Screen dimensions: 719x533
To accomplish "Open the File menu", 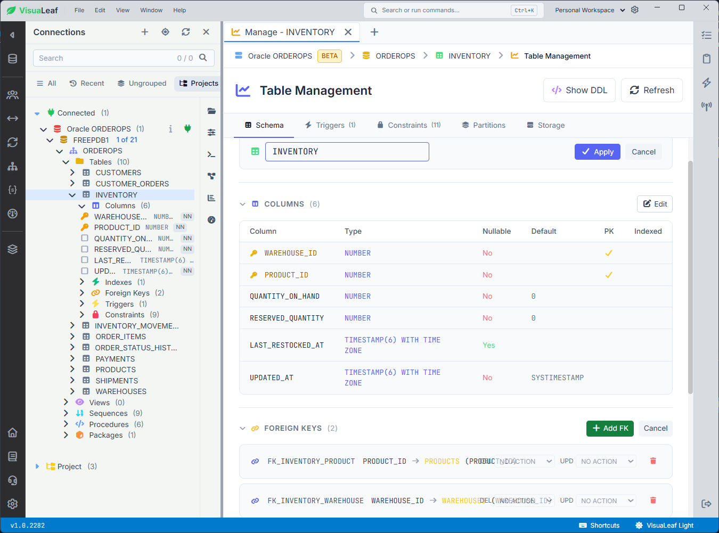I will point(79,10).
